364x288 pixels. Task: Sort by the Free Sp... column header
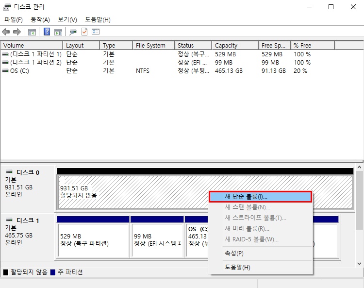pyautogui.click(x=274, y=46)
